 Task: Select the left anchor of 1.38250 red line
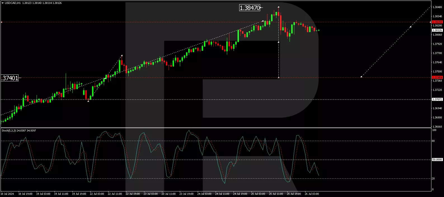[x=1, y=22]
